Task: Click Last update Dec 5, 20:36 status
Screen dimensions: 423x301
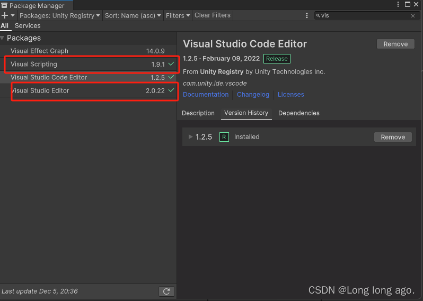Action: pyautogui.click(x=40, y=291)
